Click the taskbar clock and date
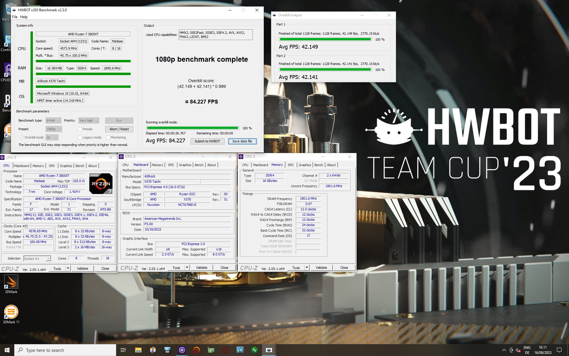Screen dimensions: 569x356 [543, 350]
